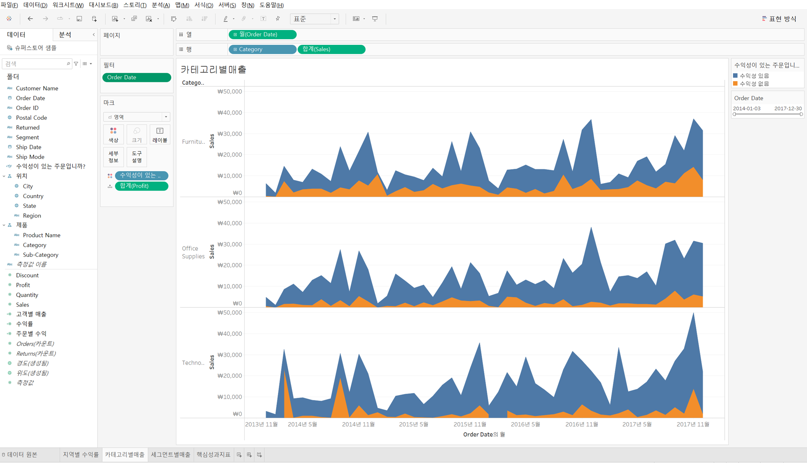Sort descending toolbar icon
Image resolution: width=807 pixels, height=463 pixels.
(x=204, y=19)
